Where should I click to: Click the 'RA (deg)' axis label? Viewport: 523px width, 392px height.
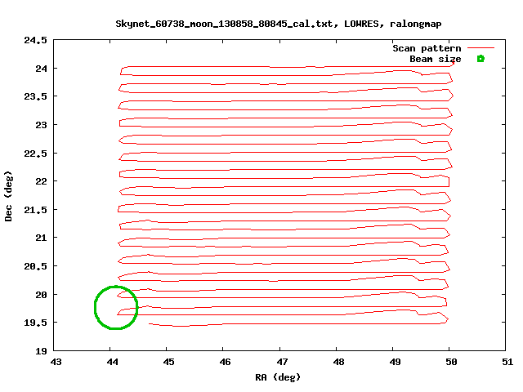tap(278, 377)
